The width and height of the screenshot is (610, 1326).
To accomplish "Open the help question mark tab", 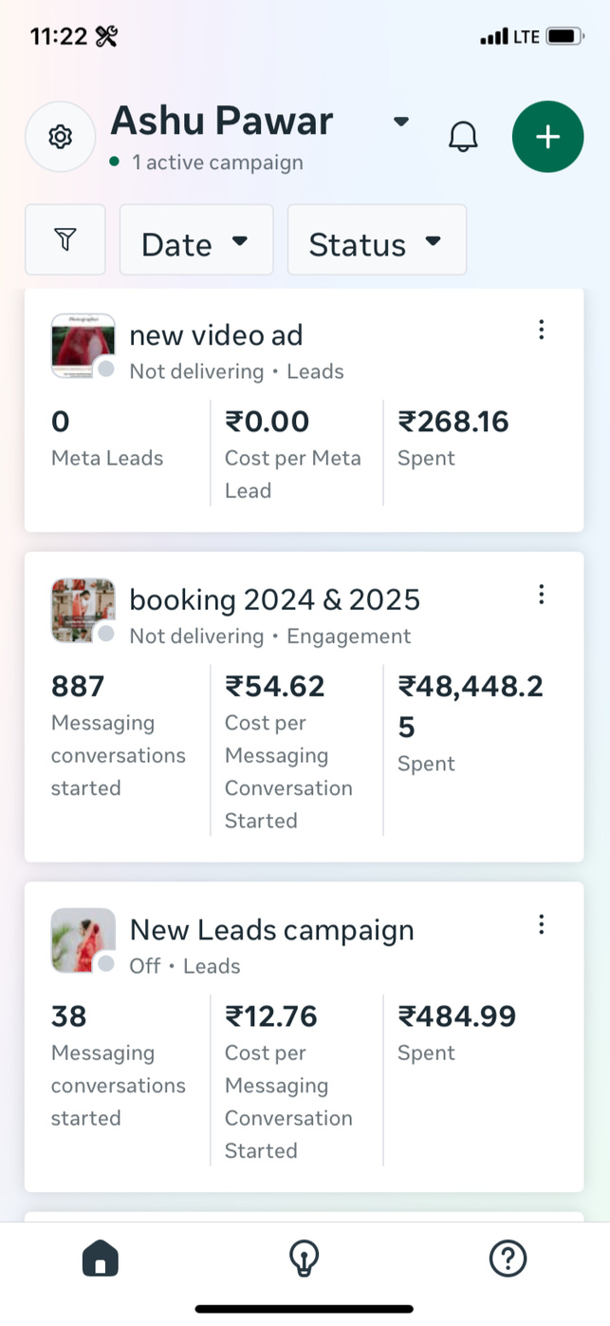I will point(508,1260).
